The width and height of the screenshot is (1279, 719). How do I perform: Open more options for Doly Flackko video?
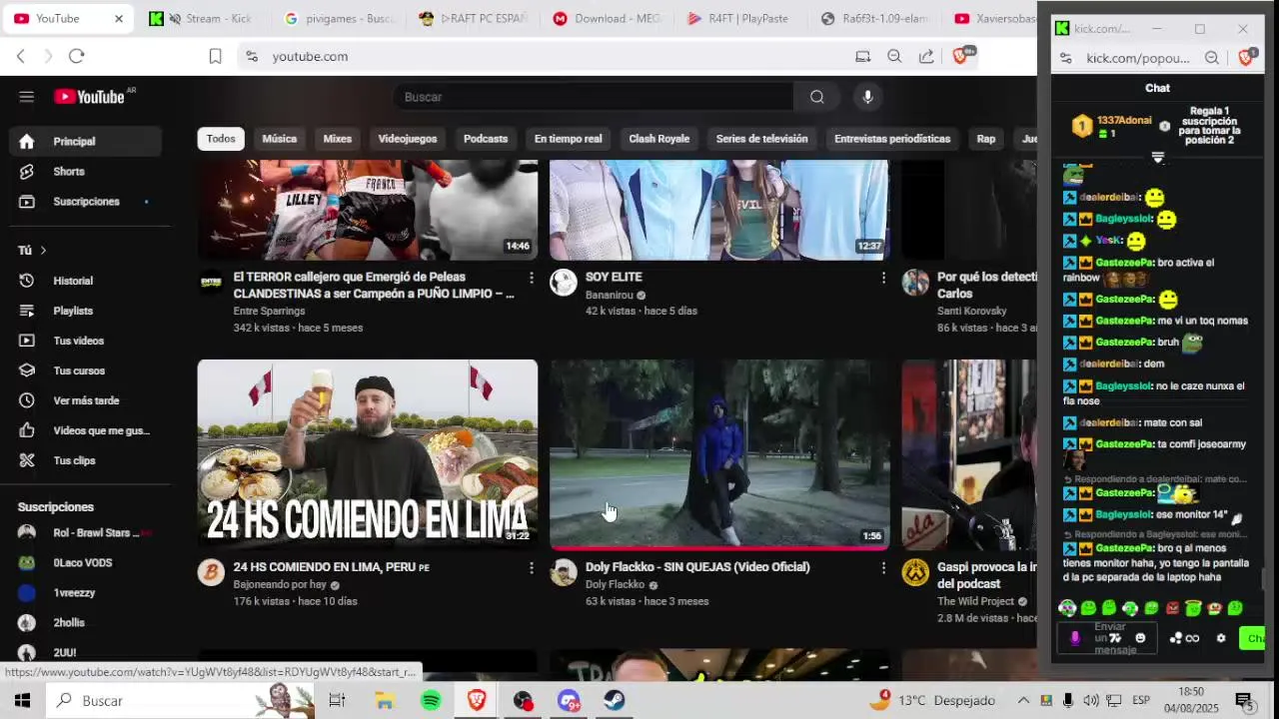pos(883,567)
